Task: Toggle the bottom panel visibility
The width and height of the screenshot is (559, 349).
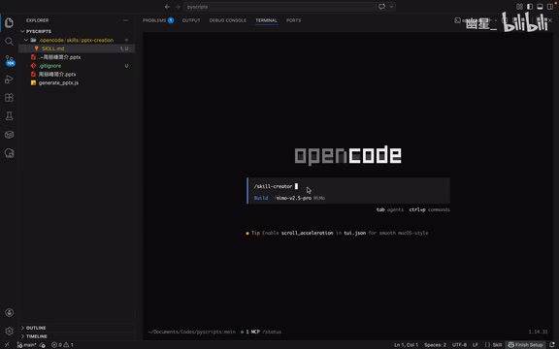Action: [x=540, y=7]
